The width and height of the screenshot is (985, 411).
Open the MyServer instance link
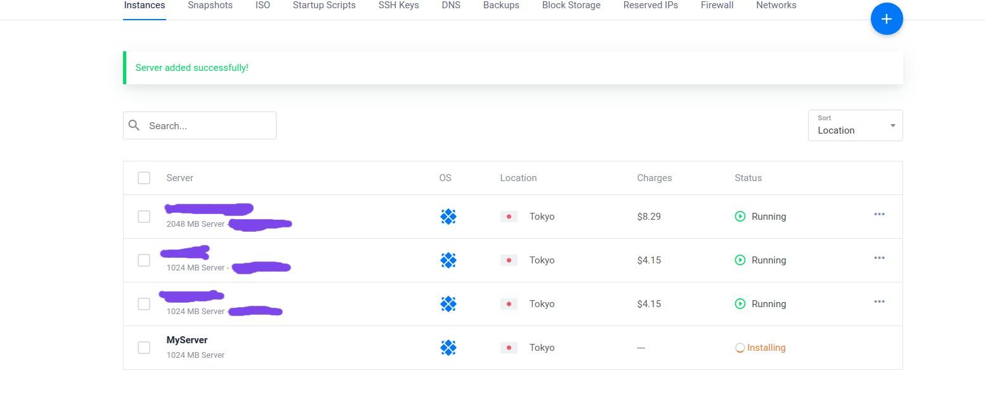point(187,340)
